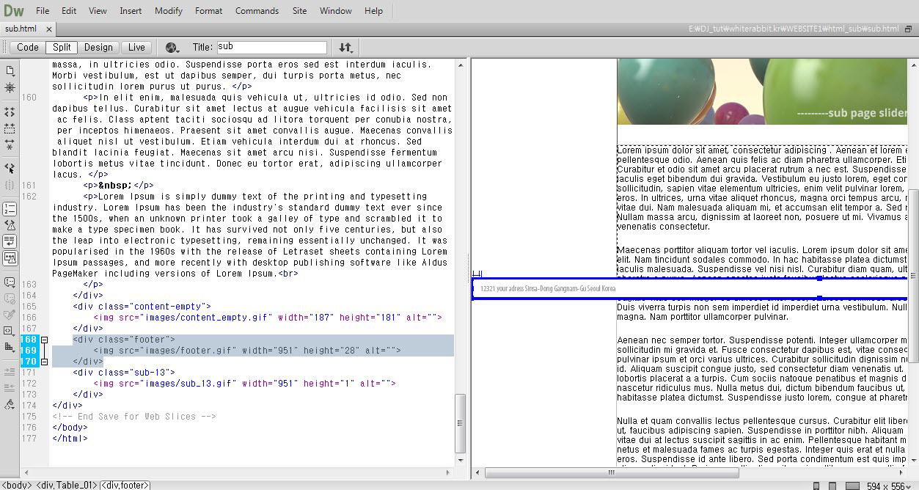Select the div.footer tag in tag selector
This screenshot has height=490, width=919.
coord(125,485)
